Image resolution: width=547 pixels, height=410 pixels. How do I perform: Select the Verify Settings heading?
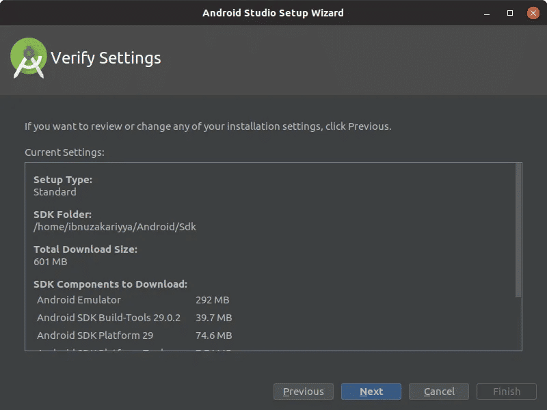point(106,58)
